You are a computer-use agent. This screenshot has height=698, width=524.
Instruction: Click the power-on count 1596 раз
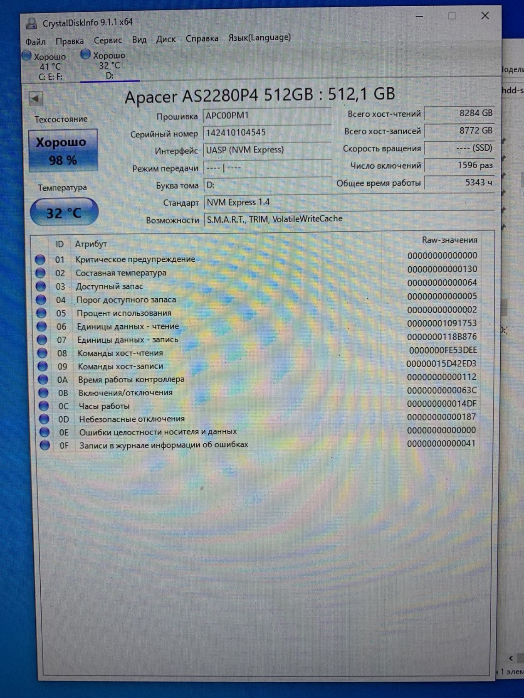(459, 165)
